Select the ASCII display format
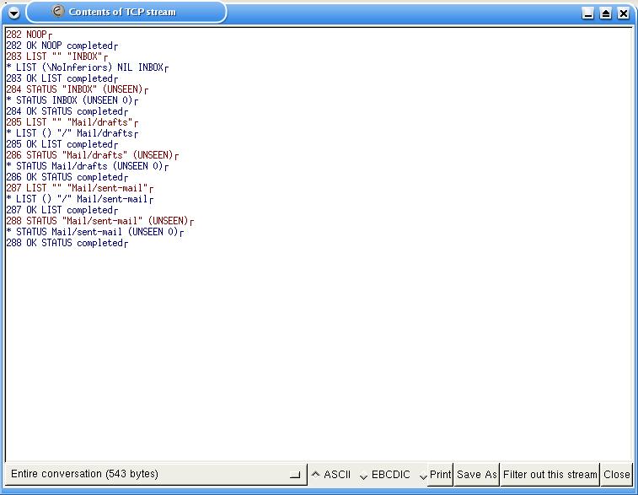Screen dimensions: 638x495 tap(331, 474)
